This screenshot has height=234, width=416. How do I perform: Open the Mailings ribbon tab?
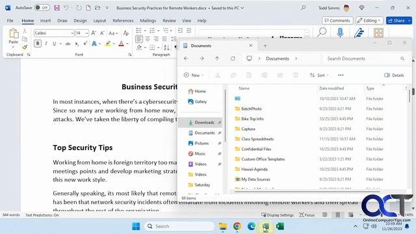(148, 20)
